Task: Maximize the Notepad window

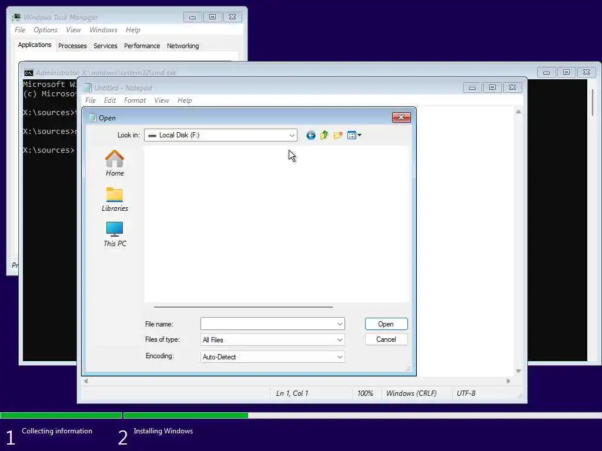Action: tap(492, 87)
